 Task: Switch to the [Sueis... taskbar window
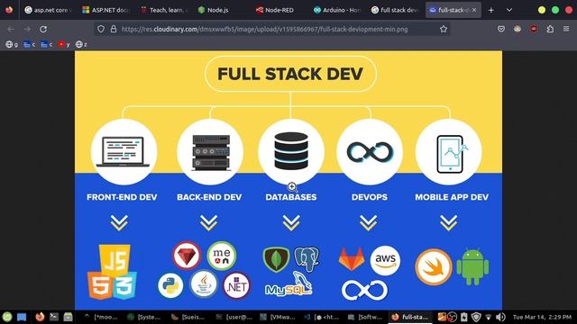188,317
